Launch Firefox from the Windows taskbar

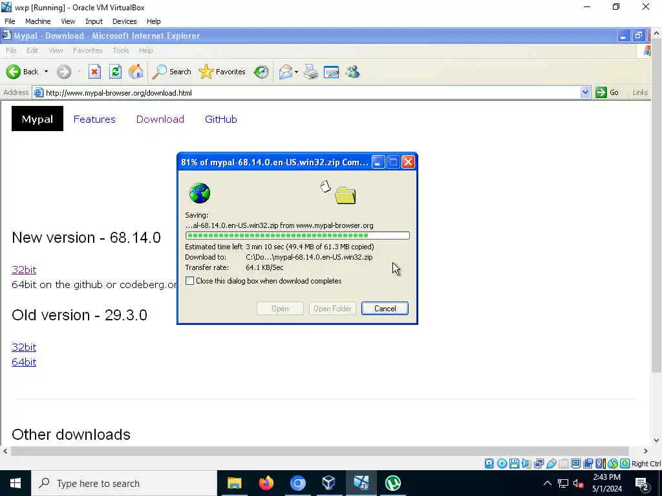click(266, 483)
